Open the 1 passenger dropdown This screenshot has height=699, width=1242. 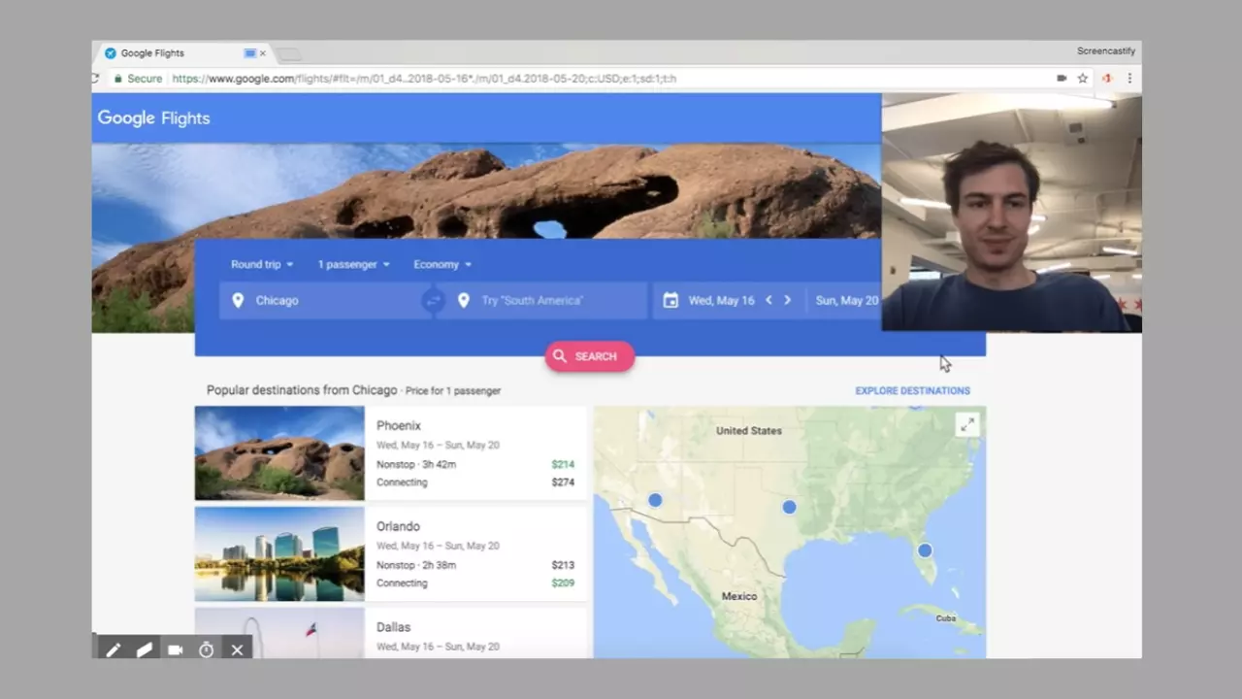coord(353,264)
